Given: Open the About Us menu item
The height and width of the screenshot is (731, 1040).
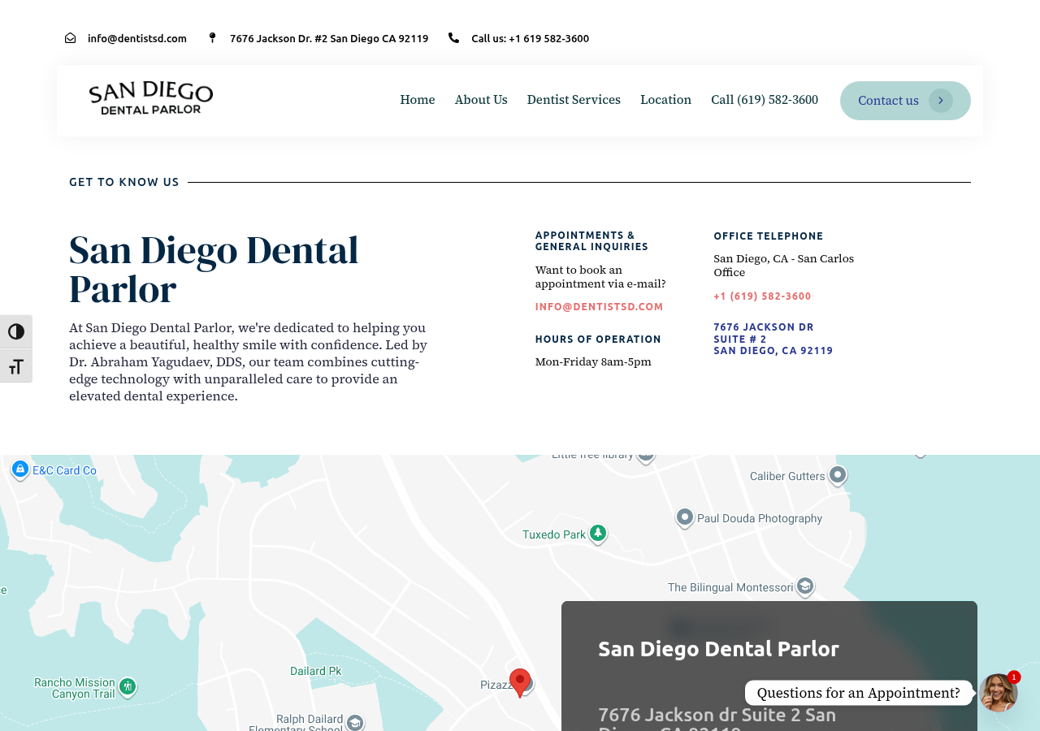Looking at the screenshot, I should tap(481, 100).
